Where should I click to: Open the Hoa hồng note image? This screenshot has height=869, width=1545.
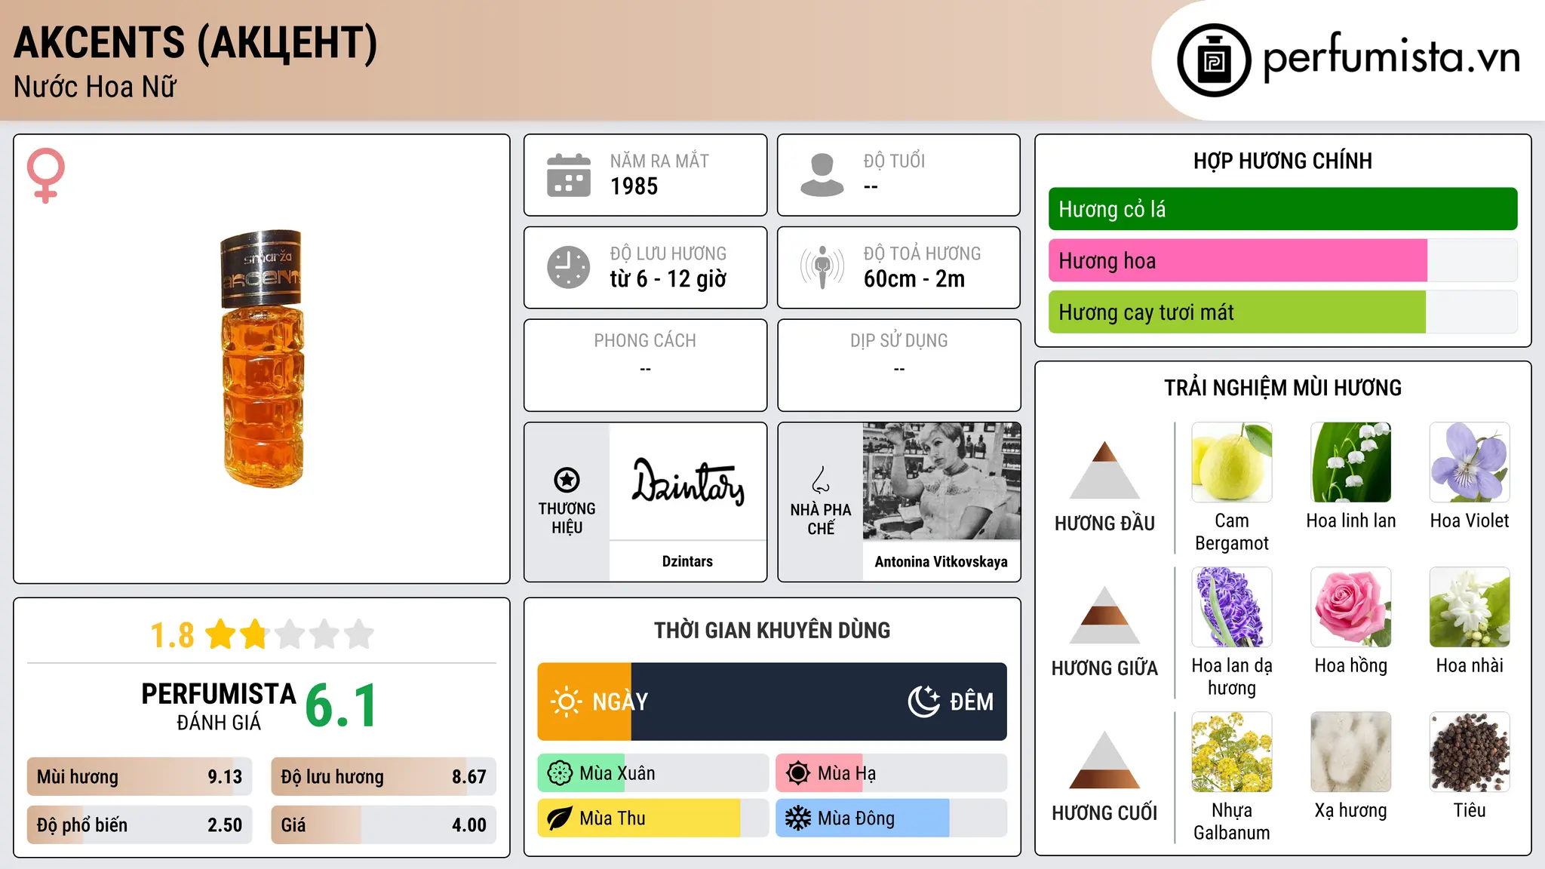click(x=1351, y=607)
